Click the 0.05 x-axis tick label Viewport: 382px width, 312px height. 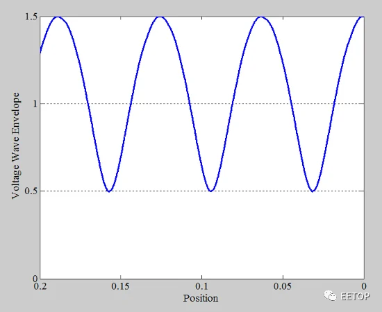click(283, 286)
